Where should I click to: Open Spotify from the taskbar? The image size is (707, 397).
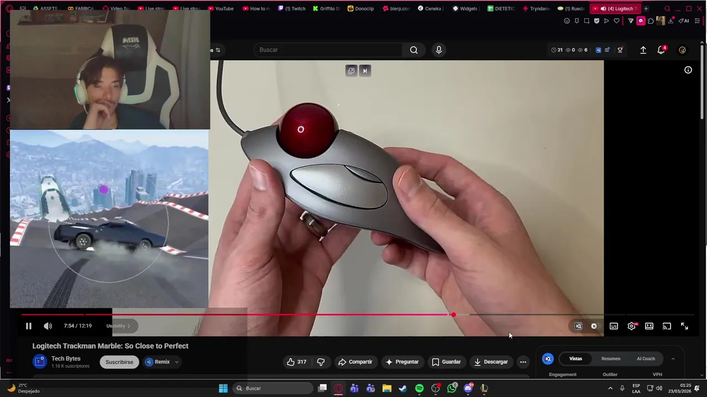pyautogui.click(x=419, y=388)
